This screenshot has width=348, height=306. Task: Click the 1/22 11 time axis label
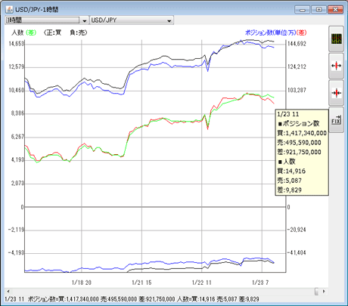pos(202,283)
